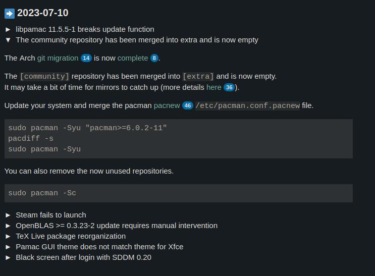Viewport: 375px width, 276px height.
Task: Click the 14 badge after git migration
Action: click(86, 58)
